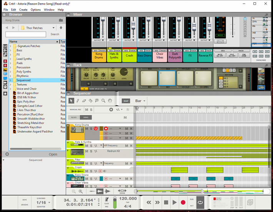
Task: Open the 1/16 quantize value dropdown
Action: pyautogui.click(x=49, y=202)
